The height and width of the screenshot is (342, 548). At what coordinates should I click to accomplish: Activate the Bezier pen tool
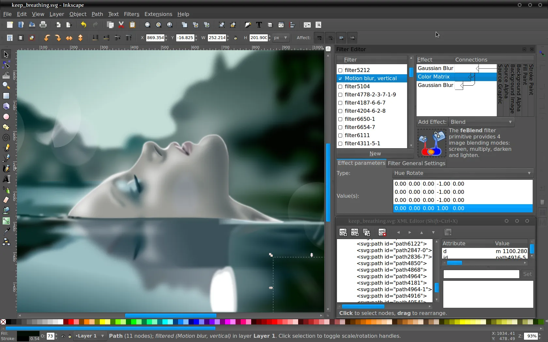coord(6,158)
